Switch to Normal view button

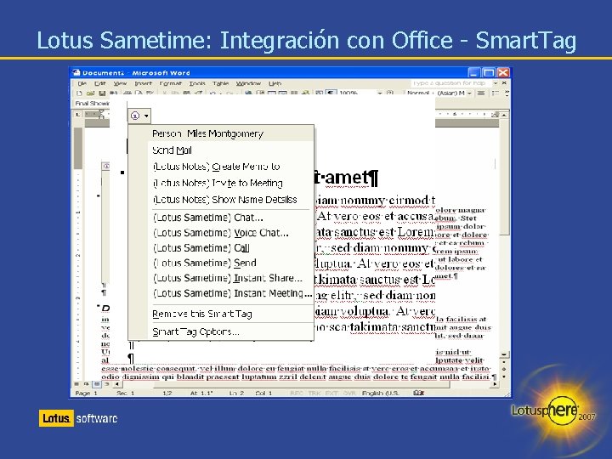77,384
